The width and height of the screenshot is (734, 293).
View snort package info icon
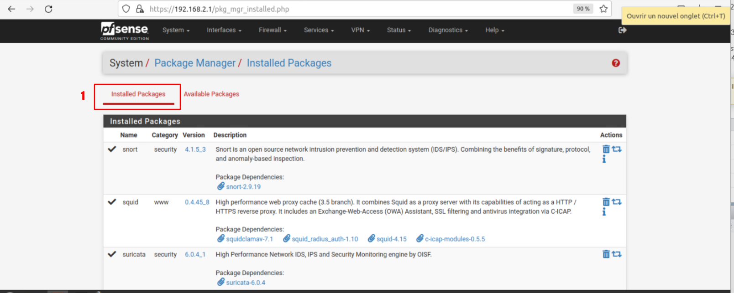click(x=604, y=159)
